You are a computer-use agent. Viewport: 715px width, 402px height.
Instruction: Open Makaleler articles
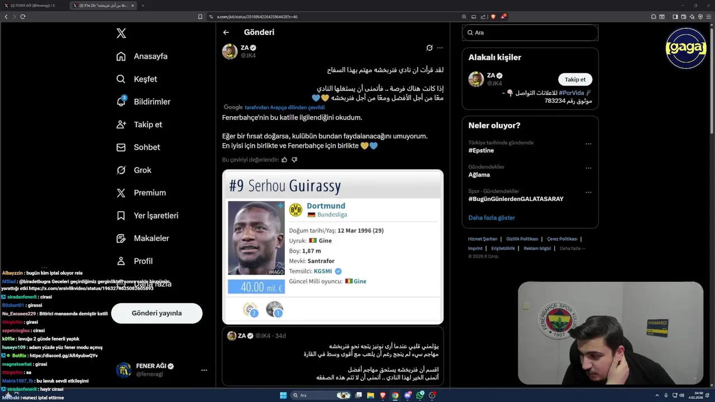142,238
